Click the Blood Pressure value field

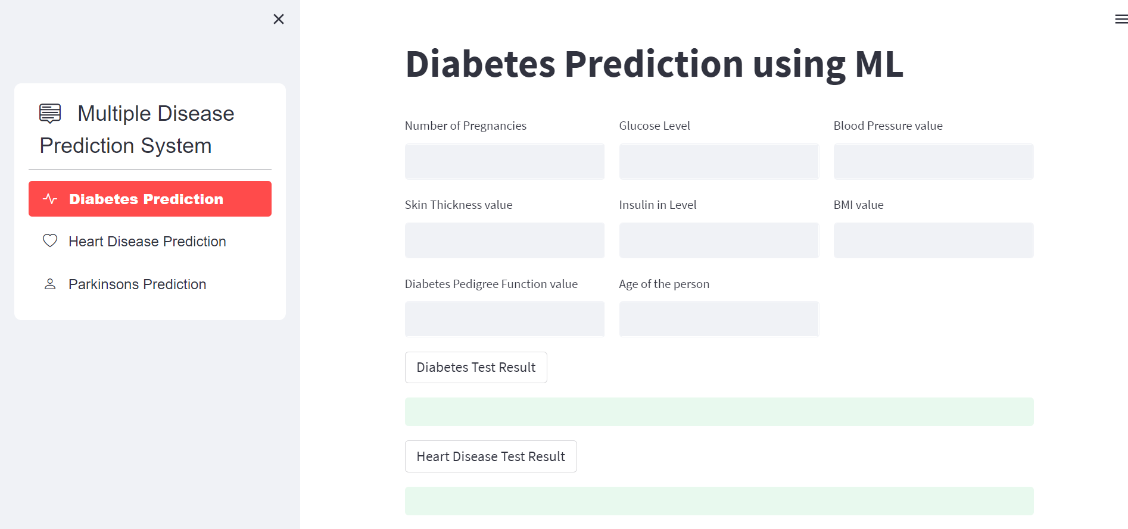pyautogui.click(x=933, y=161)
